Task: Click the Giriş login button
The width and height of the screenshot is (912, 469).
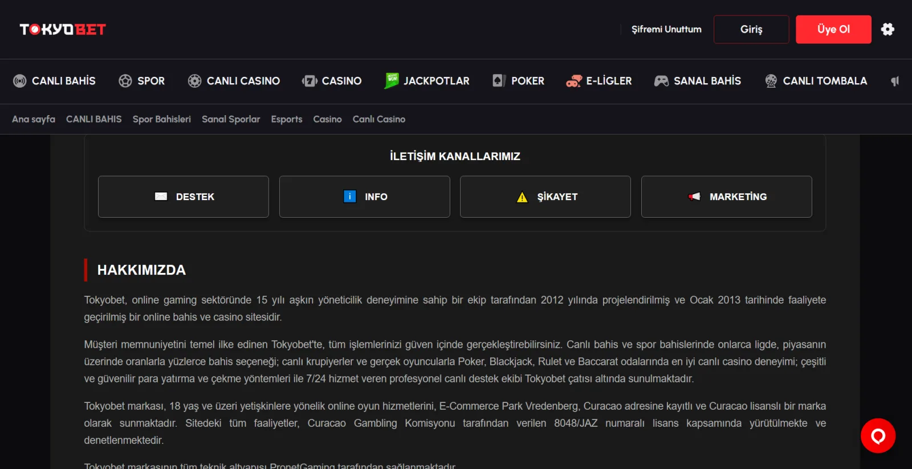Action: pos(751,29)
